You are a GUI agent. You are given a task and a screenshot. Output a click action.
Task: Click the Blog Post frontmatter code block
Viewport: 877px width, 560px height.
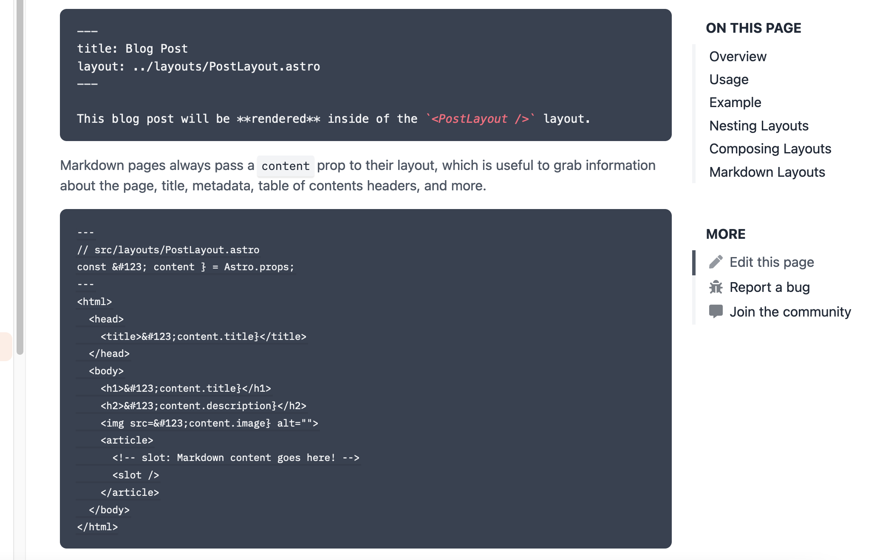pos(365,74)
